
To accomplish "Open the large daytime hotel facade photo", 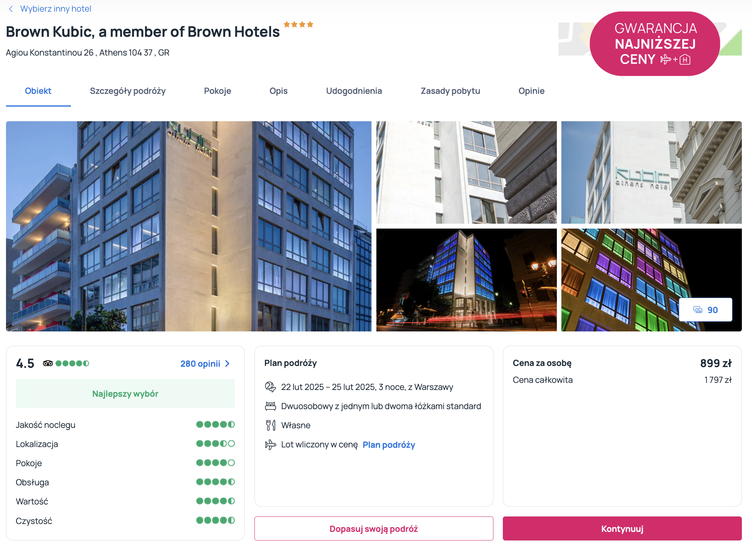I will coord(189,226).
